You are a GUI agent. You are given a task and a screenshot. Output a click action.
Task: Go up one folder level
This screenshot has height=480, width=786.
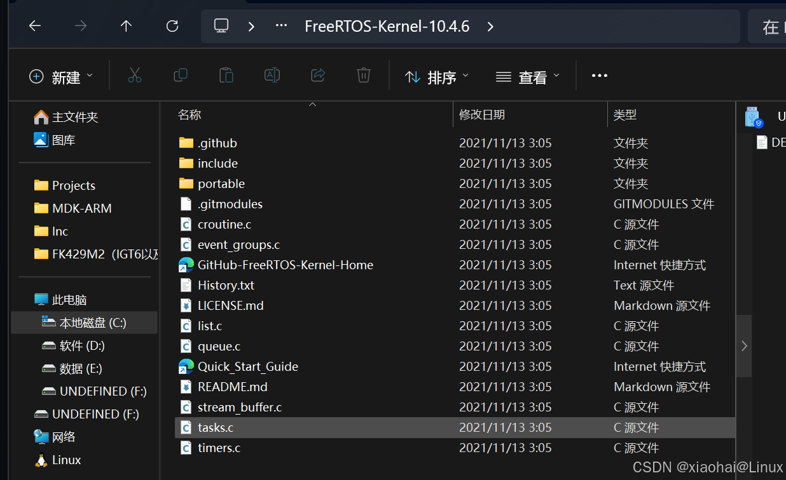point(126,26)
